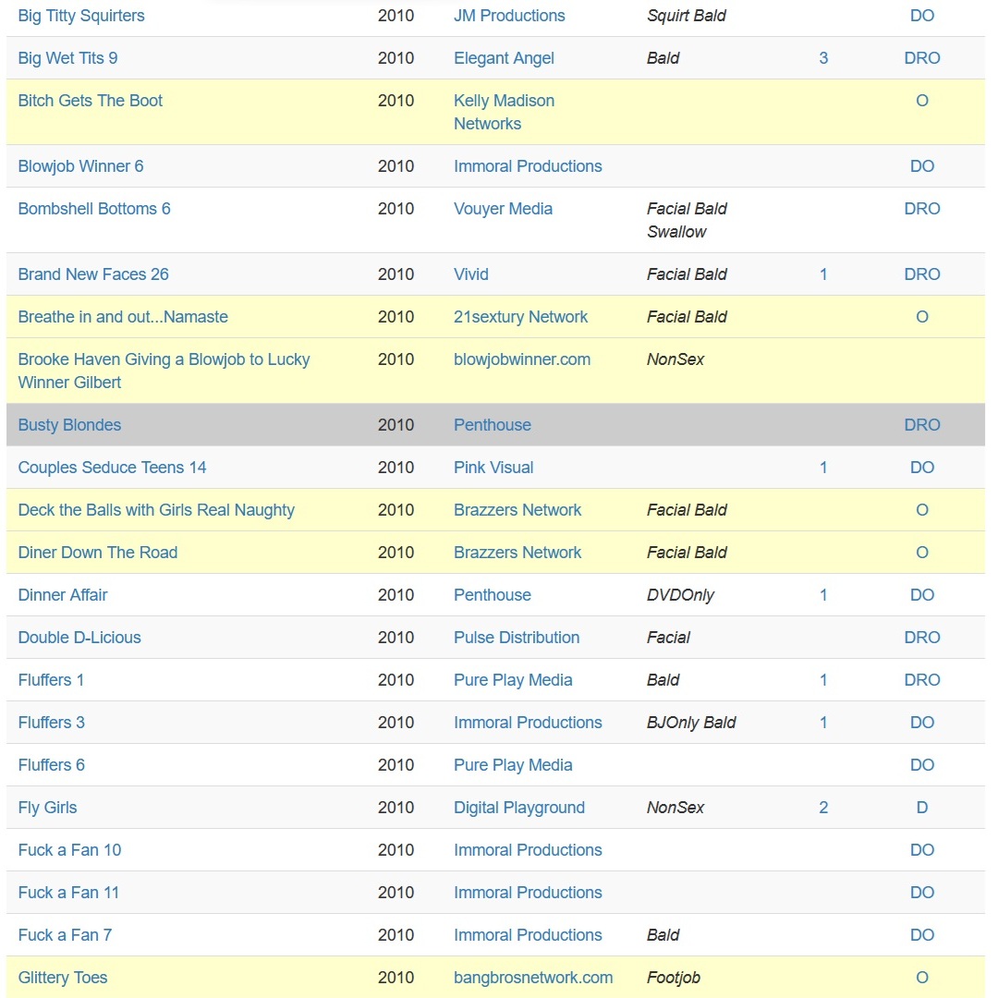The height and width of the screenshot is (998, 998).
Task: Click the Vouyer Media distributor link
Action: pyautogui.click(x=503, y=209)
